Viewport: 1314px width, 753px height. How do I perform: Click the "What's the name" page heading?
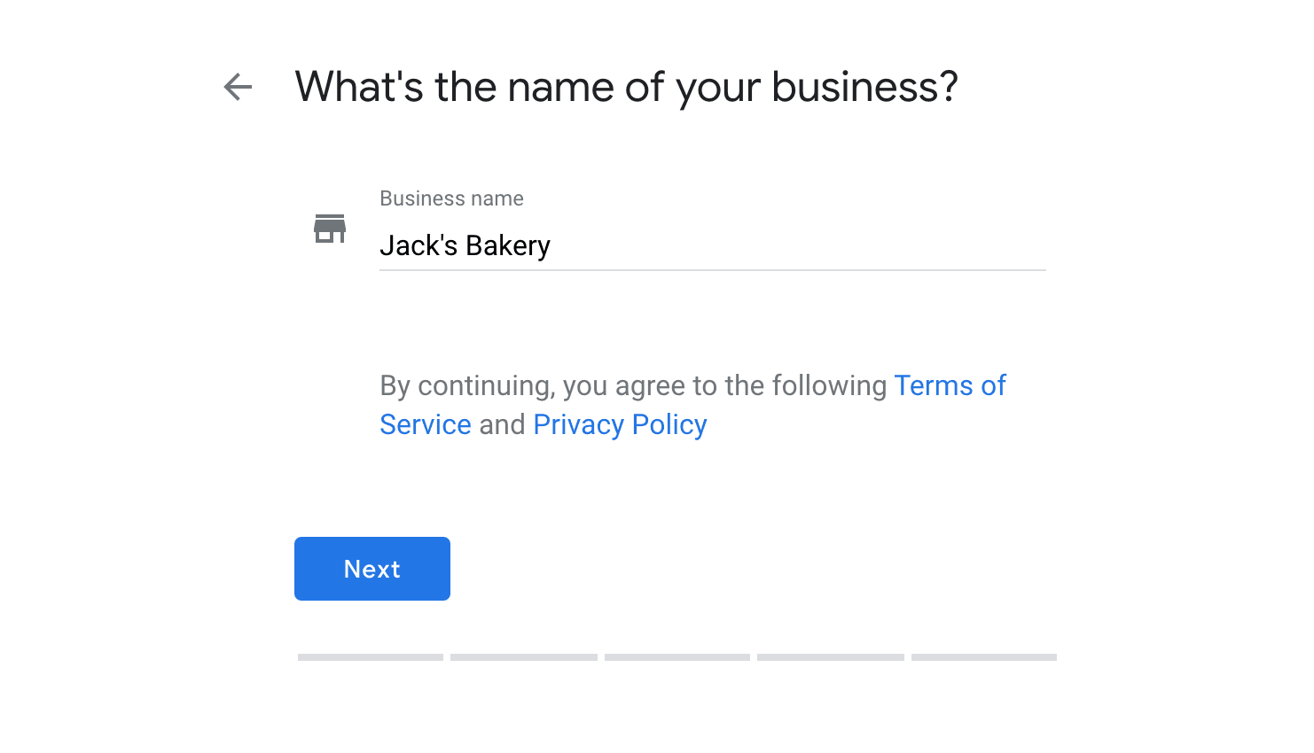(626, 87)
